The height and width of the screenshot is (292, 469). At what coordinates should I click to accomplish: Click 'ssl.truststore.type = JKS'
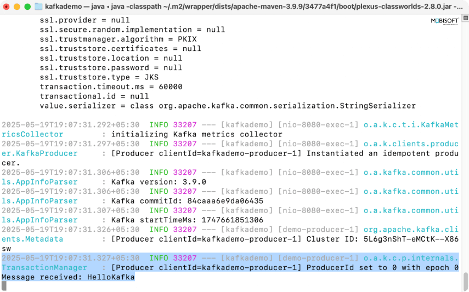click(x=99, y=77)
